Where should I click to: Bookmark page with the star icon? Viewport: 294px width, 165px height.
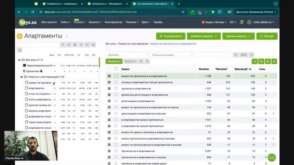[x=183, y=12]
